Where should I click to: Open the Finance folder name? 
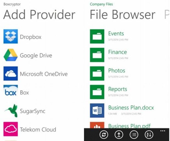coord(118,52)
